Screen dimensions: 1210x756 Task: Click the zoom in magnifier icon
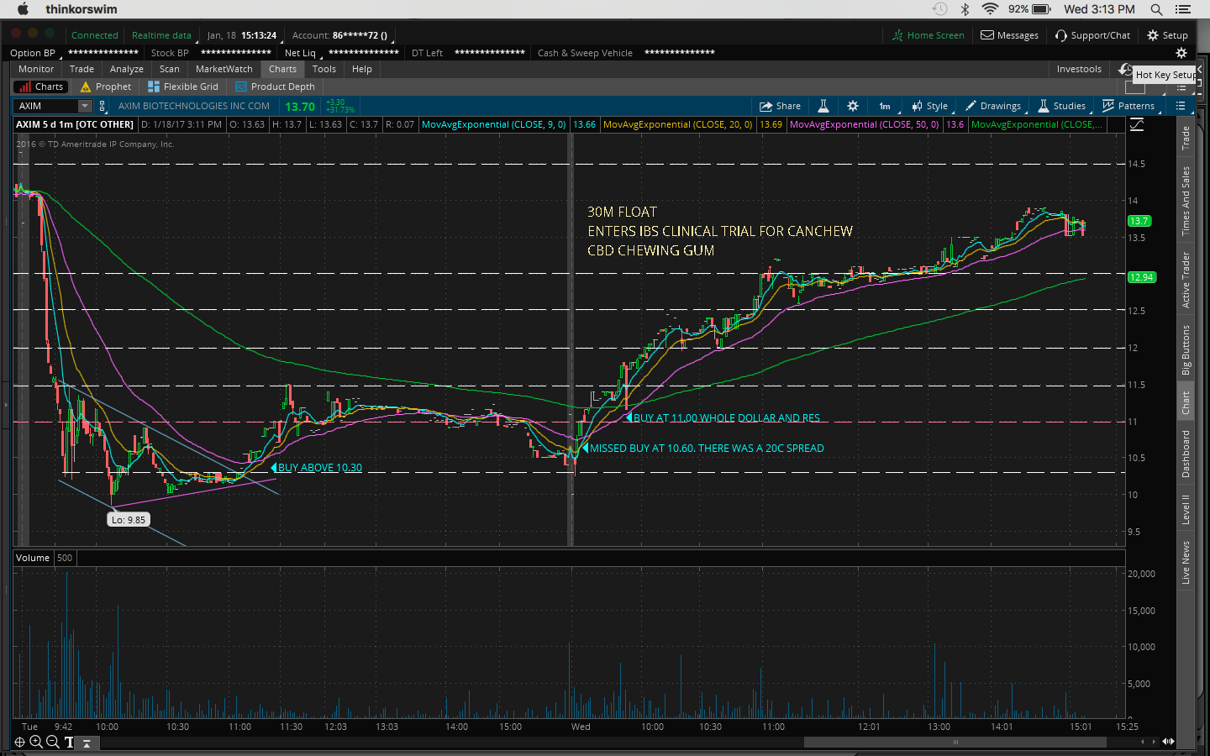(36, 742)
